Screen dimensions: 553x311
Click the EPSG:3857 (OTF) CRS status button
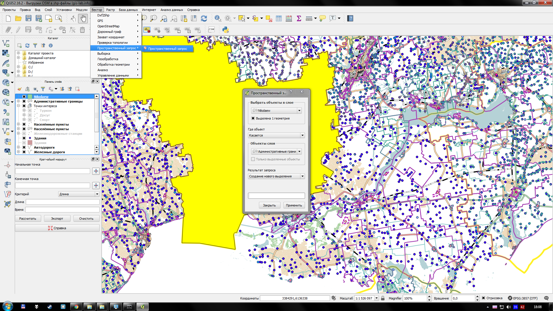522,298
